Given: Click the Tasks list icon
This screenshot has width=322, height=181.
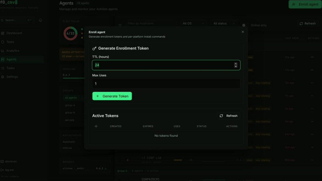Looking at the screenshot, I should (3, 68).
